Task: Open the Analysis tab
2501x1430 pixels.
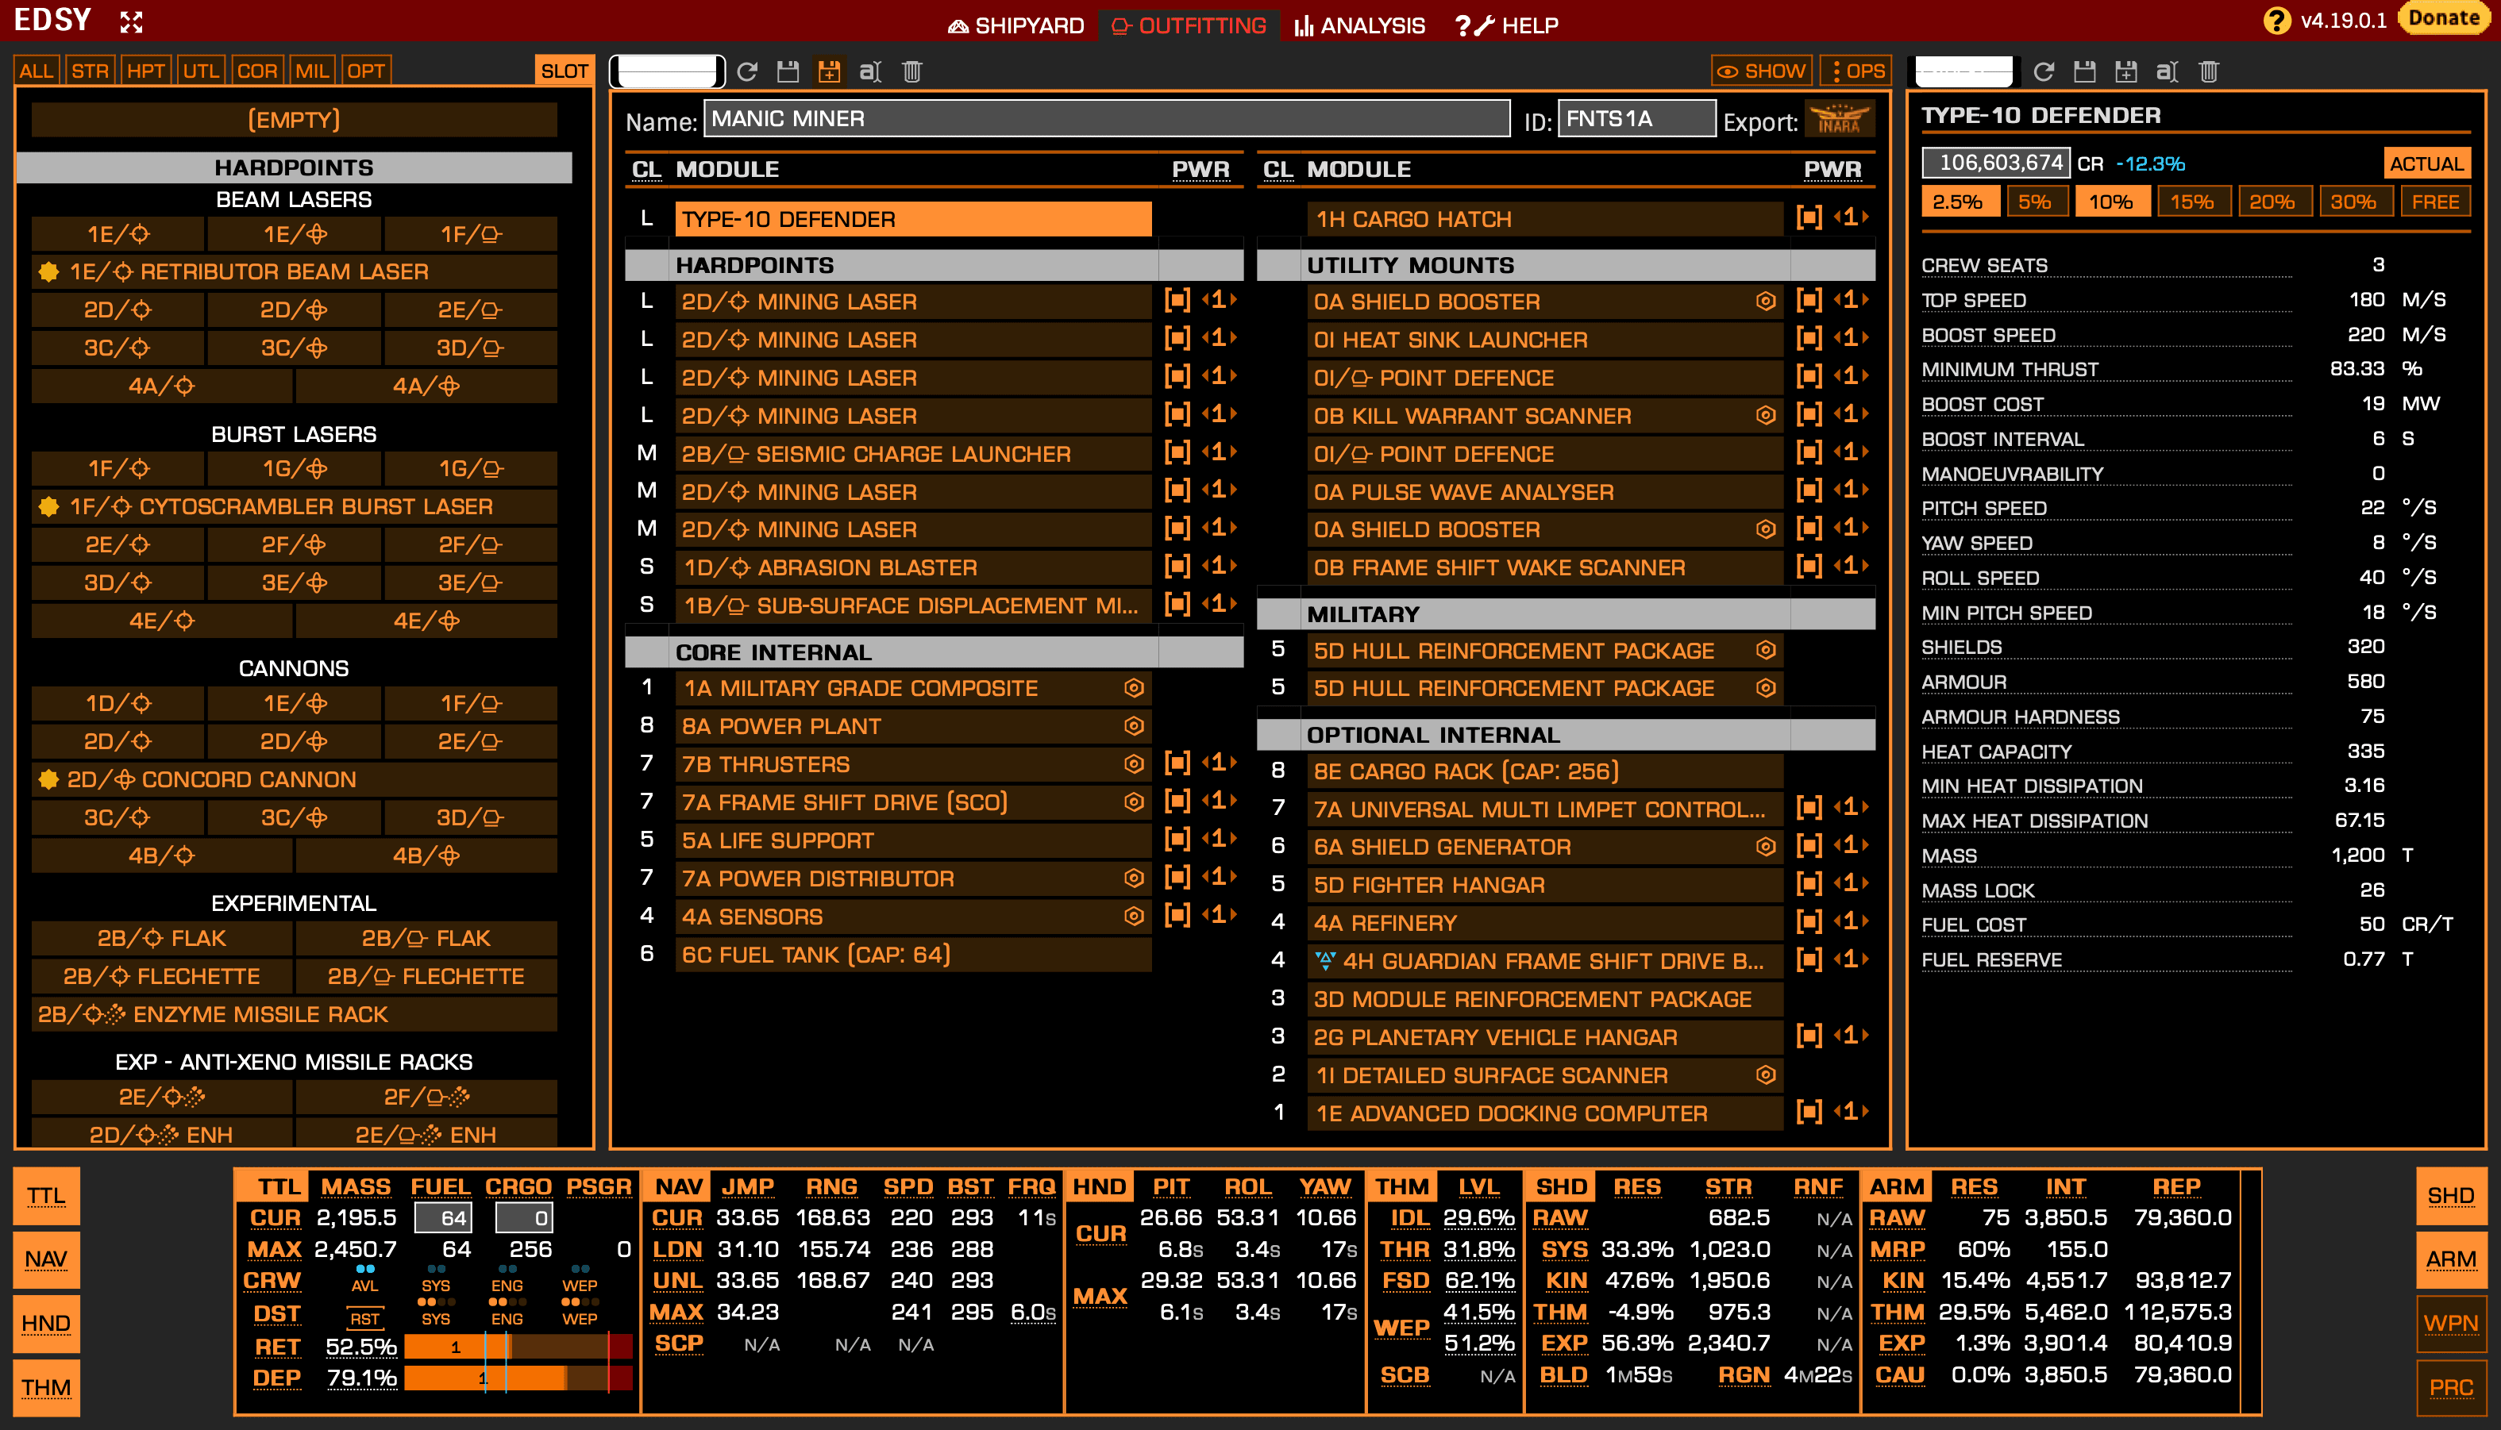Action: [x=1359, y=25]
